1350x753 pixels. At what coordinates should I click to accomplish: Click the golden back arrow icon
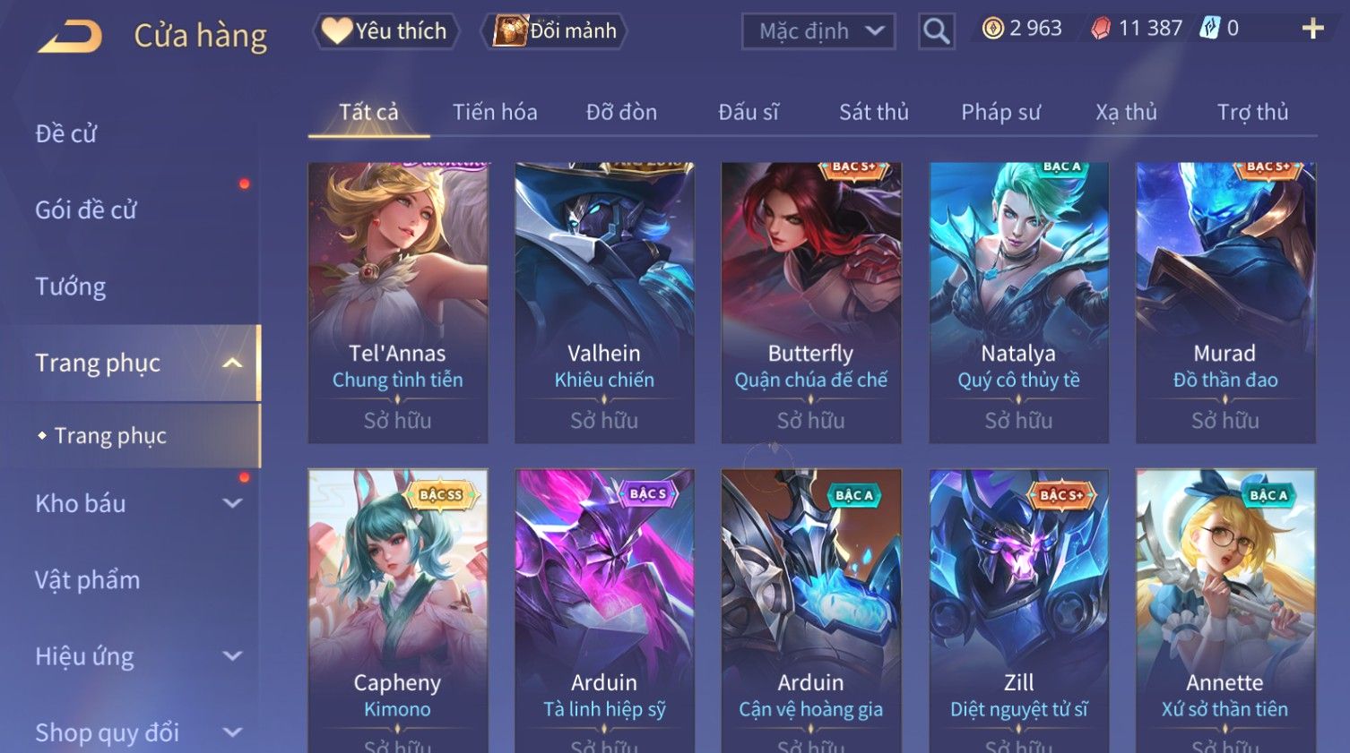70,37
